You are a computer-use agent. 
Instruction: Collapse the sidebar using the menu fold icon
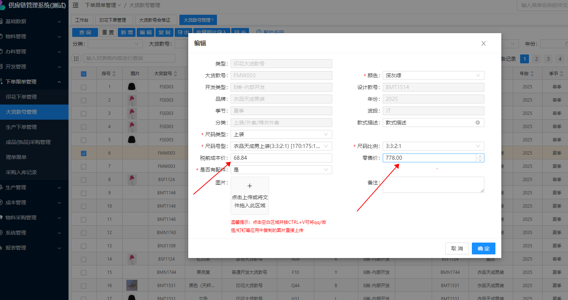click(x=76, y=5)
